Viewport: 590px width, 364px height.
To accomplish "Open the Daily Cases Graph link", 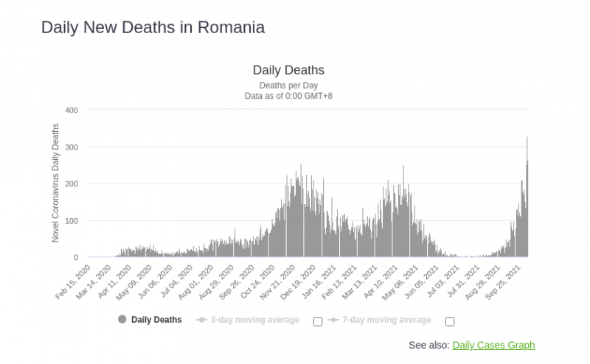I will tap(493, 345).
